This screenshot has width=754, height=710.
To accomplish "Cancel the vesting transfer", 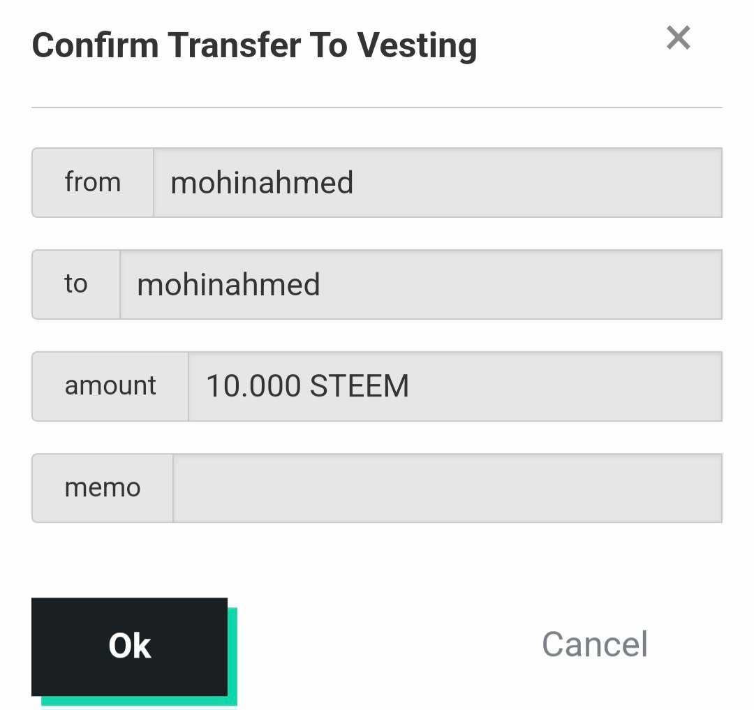I will point(595,644).
